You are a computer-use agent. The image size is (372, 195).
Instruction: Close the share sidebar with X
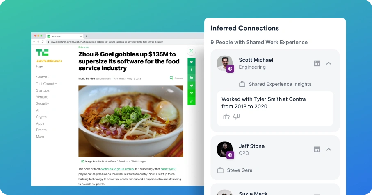point(192,51)
